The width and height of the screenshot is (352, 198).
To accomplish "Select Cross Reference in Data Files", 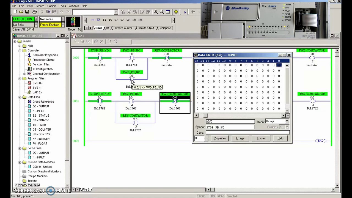I will pyautogui.click(x=43, y=102).
